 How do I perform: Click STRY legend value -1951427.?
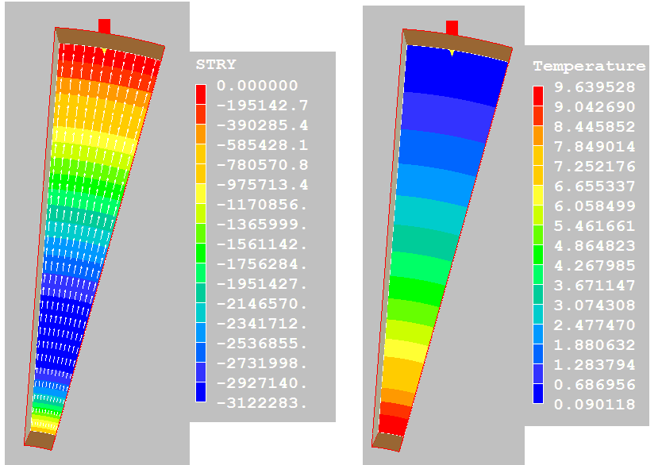point(262,284)
